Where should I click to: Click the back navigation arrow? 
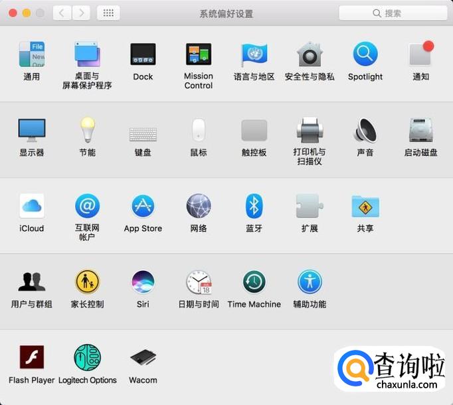click(62, 13)
